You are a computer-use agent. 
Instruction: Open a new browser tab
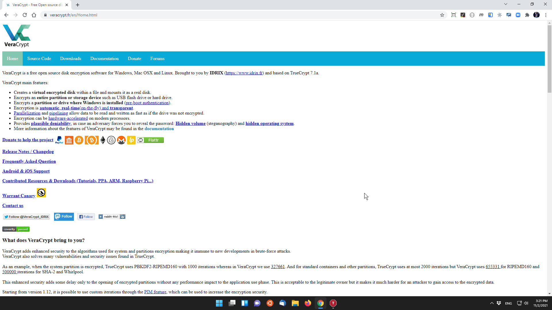78,5
